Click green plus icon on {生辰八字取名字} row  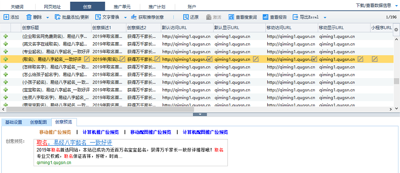point(5,98)
